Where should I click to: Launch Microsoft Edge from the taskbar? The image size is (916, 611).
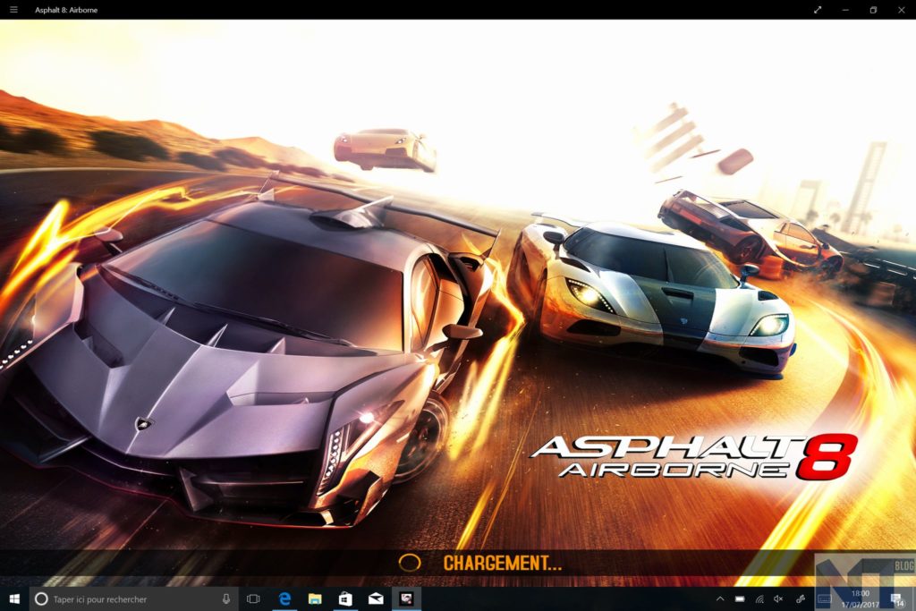coord(285,598)
